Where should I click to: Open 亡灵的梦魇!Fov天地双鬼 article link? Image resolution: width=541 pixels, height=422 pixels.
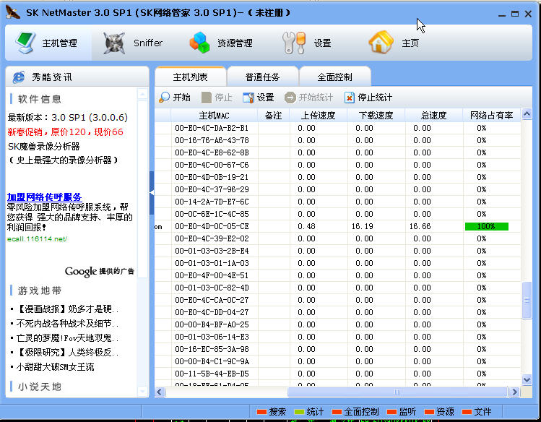67,338
